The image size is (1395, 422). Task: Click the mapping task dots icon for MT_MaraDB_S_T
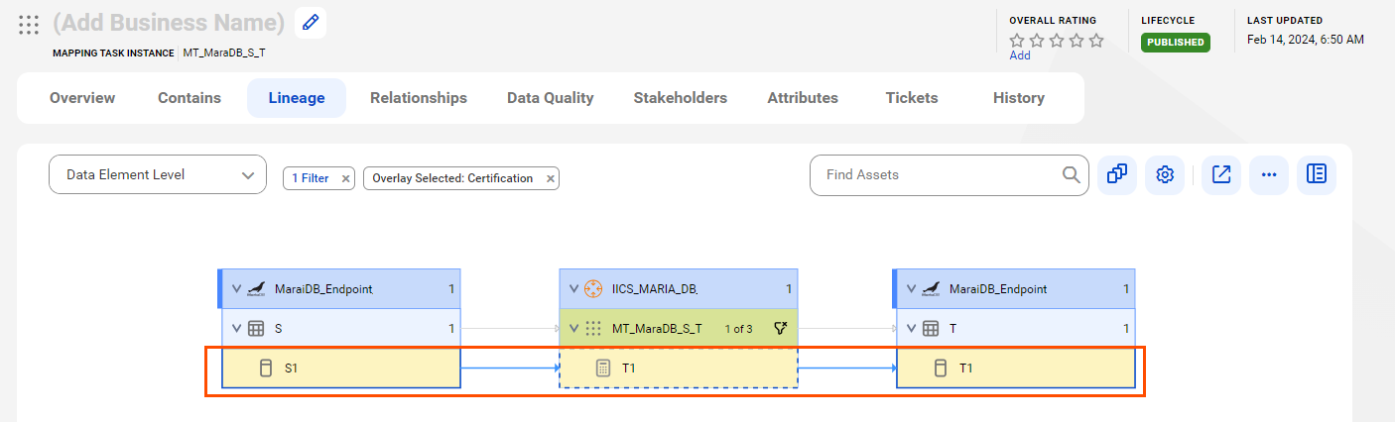(x=593, y=328)
